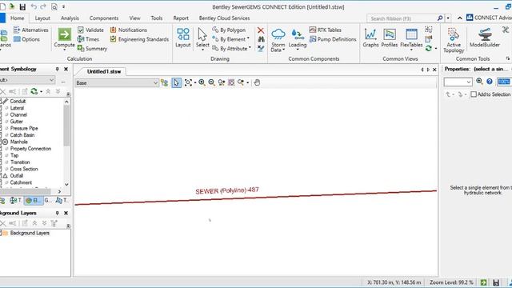
Task: Expand the Common Tools group launcher
Action: coord(508,58)
